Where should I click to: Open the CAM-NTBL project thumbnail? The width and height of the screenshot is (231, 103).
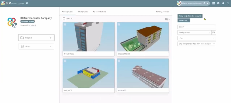click(143, 73)
